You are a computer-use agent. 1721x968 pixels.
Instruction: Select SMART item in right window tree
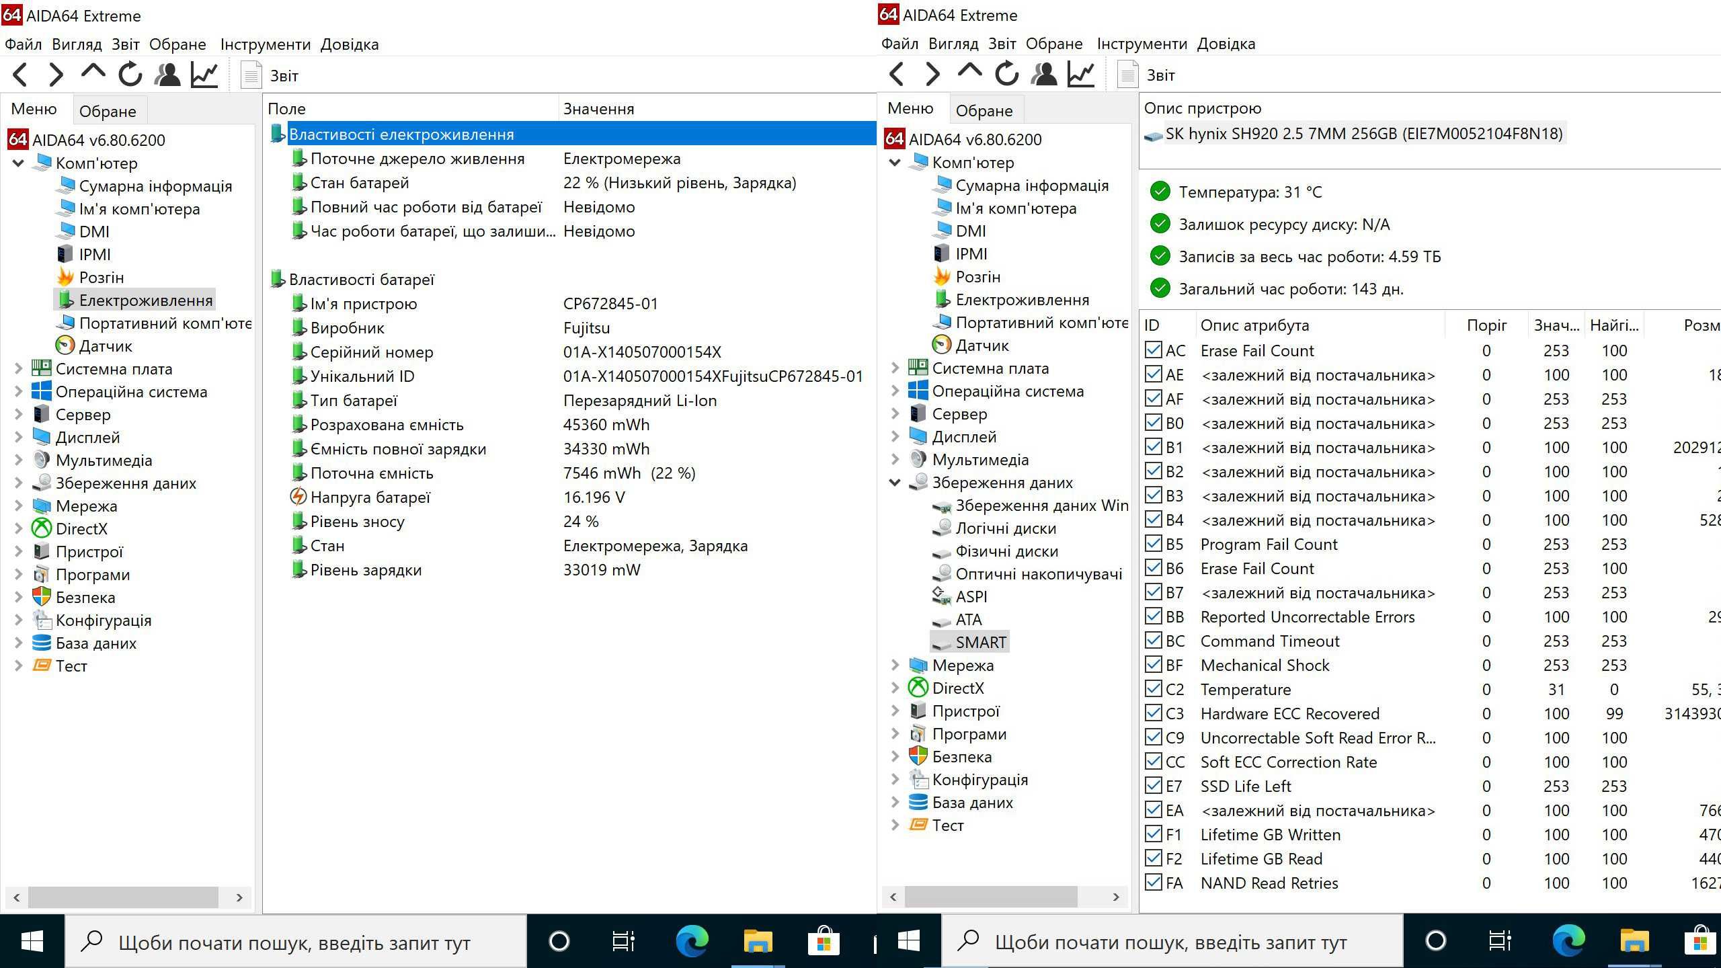[970, 642]
